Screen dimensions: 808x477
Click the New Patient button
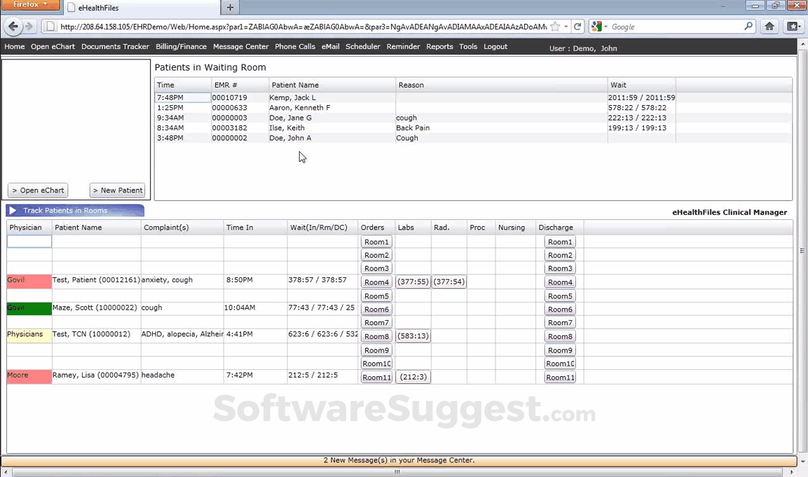click(x=117, y=190)
